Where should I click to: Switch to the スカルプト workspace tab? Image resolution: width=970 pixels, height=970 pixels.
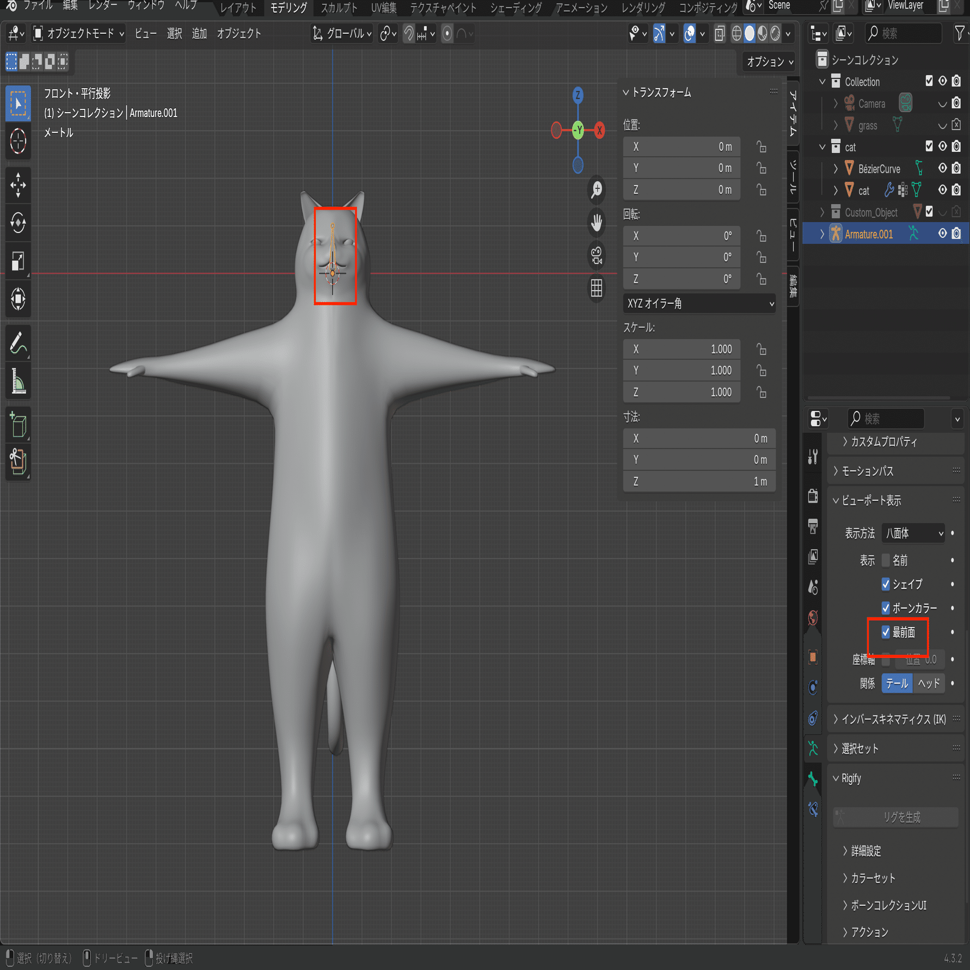tap(339, 8)
